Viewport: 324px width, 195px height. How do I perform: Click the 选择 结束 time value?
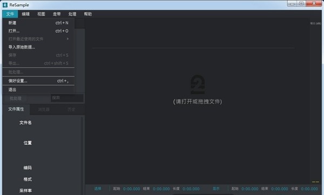click(x=161, y=189)
